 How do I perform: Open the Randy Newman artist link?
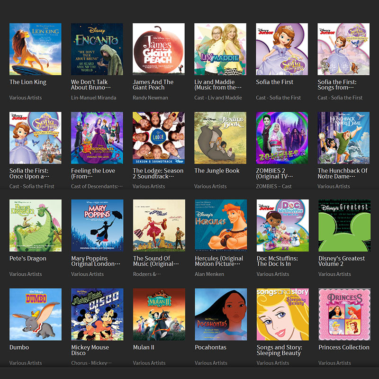(150, 98)
